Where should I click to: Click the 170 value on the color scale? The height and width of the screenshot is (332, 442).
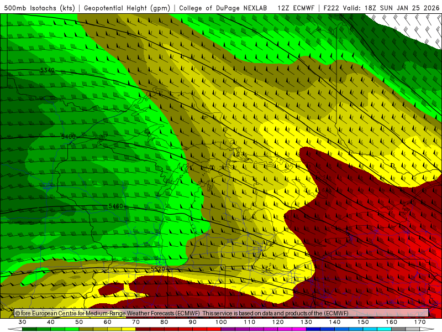click(420, 322)
